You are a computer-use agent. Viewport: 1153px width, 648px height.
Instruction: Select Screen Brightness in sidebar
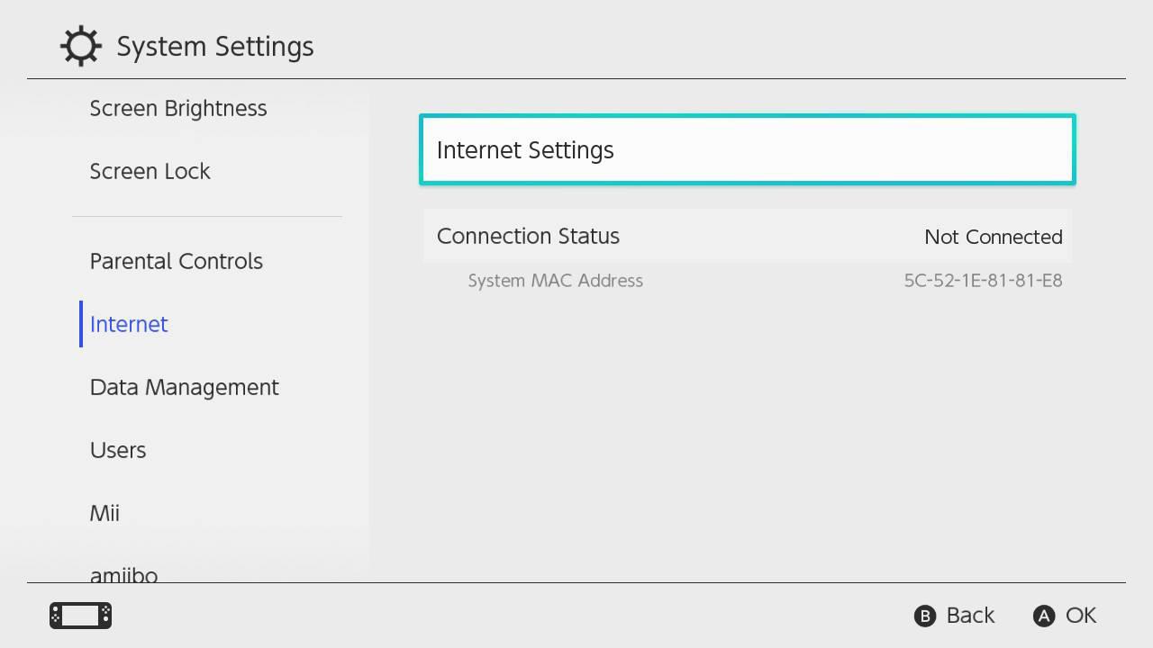(x=178, y=109)
